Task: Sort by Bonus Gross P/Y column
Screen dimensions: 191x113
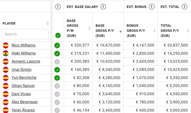Action: point(154,31)
